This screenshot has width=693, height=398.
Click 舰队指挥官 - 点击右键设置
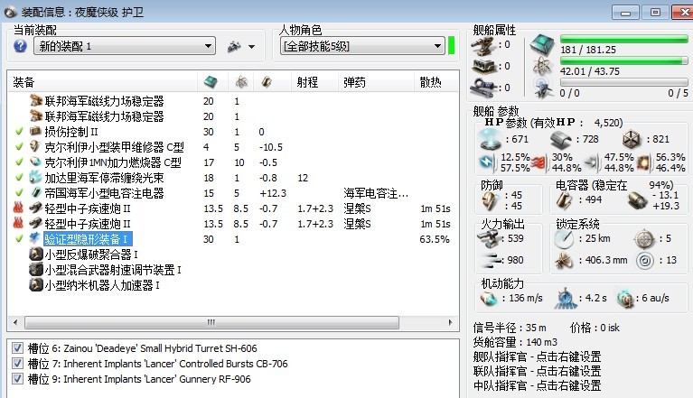537,356
